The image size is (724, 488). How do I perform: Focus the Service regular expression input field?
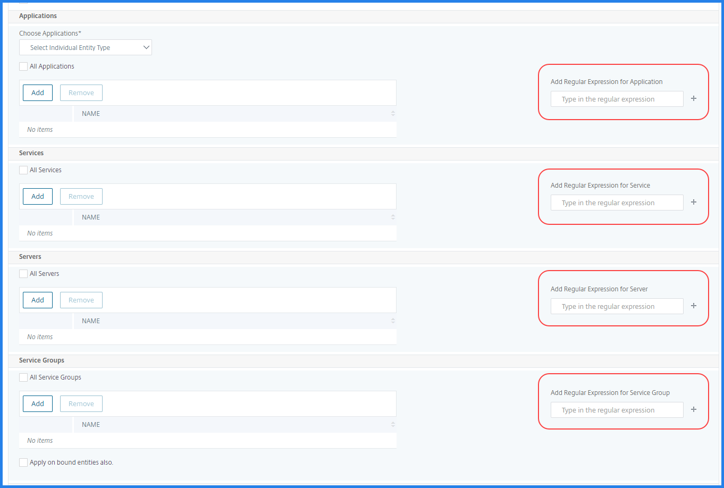pyautogui.click(x=617, y=203)
